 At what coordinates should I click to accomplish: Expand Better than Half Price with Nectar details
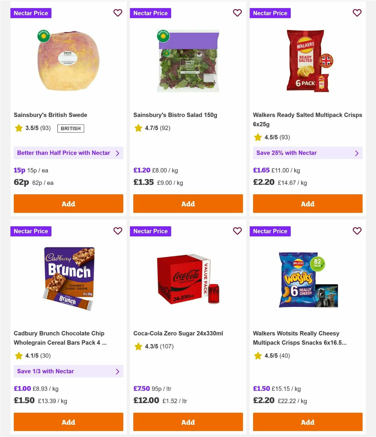tap(68, 153)
